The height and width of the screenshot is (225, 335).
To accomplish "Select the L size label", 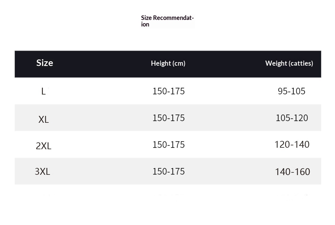I will coord(43,91).
